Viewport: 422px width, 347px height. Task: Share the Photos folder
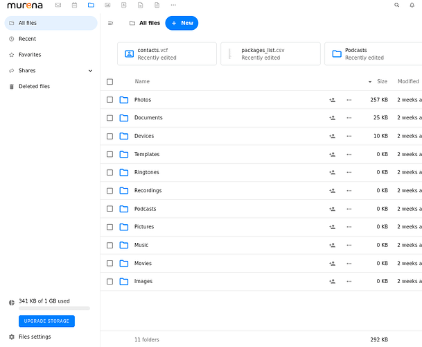(x=333, y=100)
